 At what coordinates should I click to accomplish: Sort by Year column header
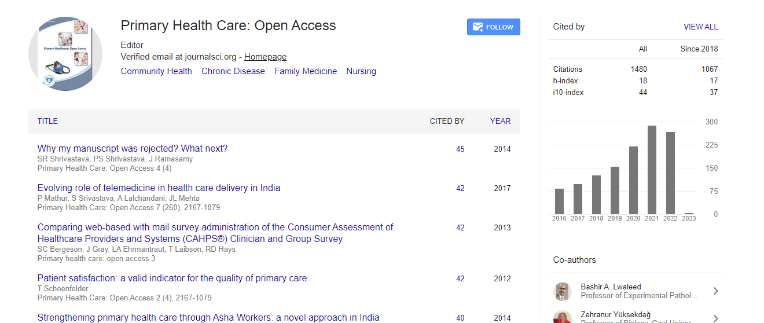(500, 121)
